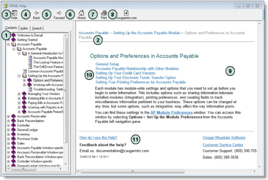The height and width of the screenshot is (180, 268).
Task: Open the Customer Service Center link
Action: pos(223,145)
